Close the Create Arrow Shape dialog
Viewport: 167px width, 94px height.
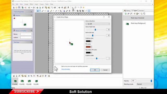coord(109,17)
